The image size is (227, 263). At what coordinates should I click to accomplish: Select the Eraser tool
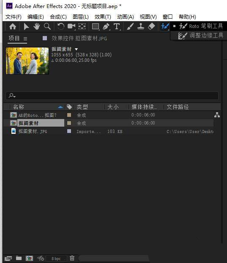pos(151,27)
